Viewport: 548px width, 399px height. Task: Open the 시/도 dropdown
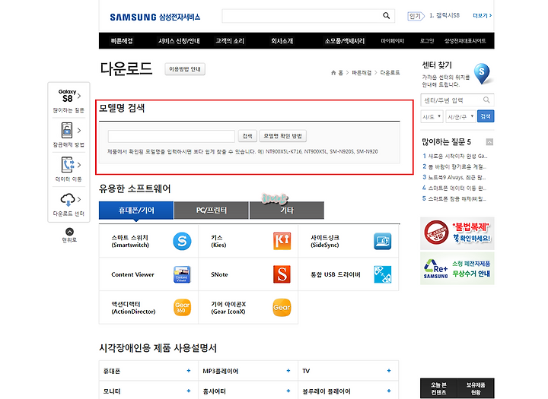coord(432,116)
